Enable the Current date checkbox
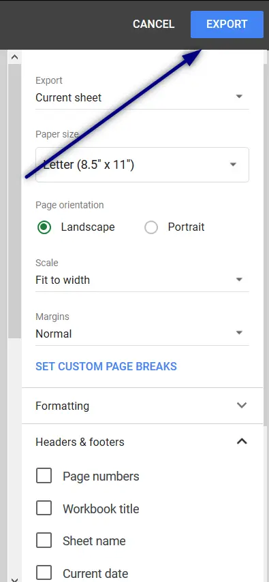 click(44, 572)
